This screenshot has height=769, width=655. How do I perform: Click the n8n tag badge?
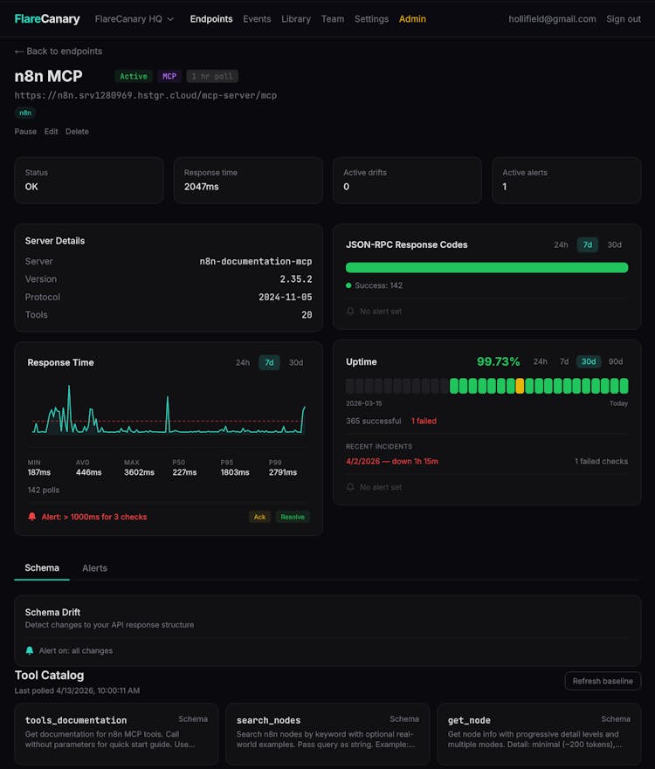click(25, 113)
